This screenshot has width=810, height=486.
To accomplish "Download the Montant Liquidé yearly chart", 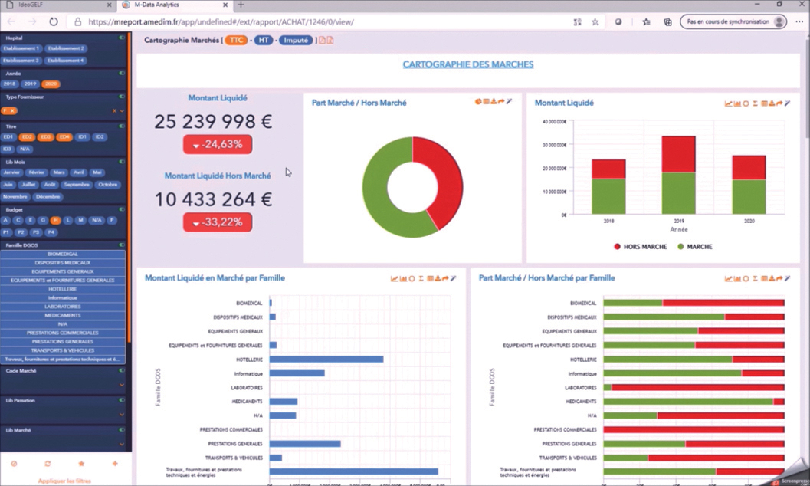I will (772, 103).
